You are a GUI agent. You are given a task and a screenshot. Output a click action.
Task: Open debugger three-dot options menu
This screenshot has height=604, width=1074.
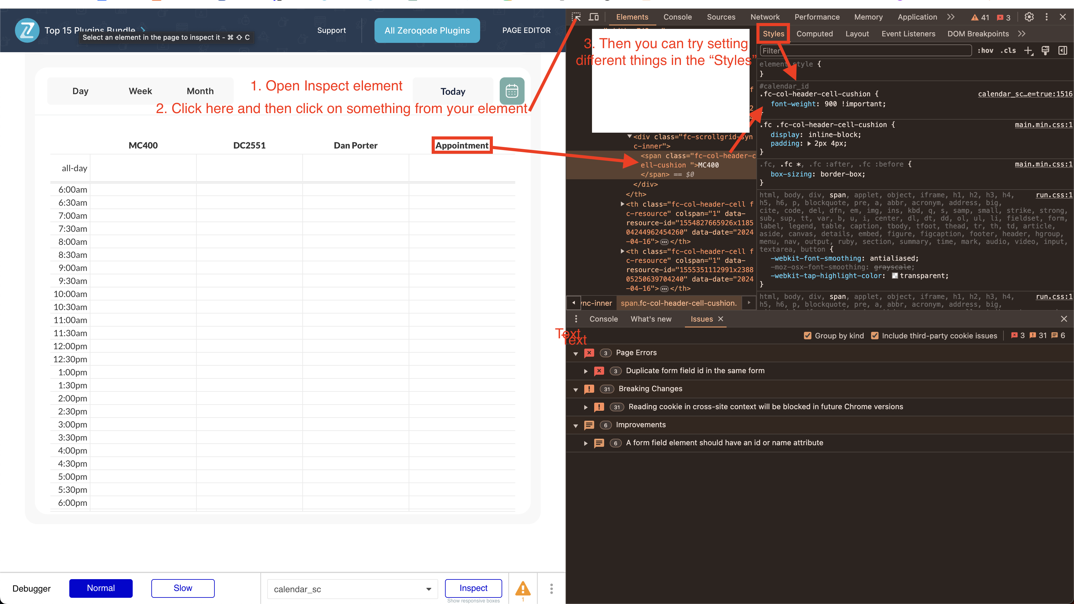[551, 588]
